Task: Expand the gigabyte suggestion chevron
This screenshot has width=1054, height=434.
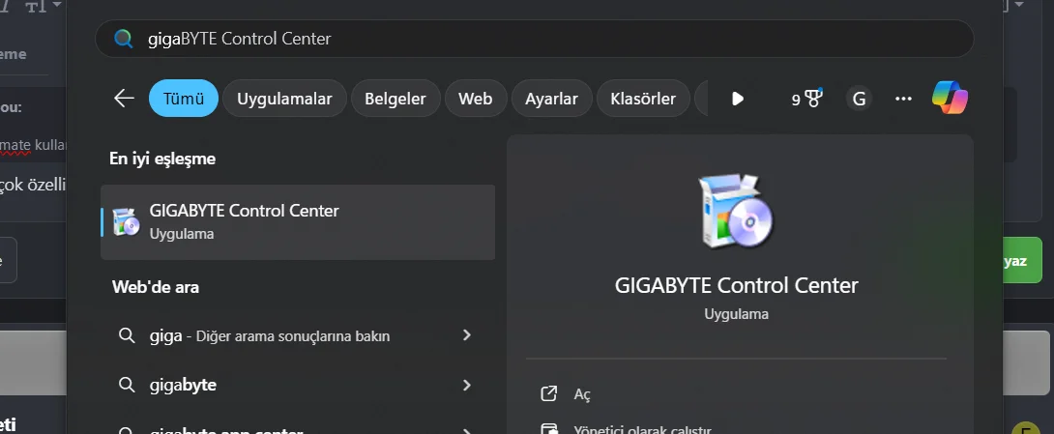Action: point(466,385)
